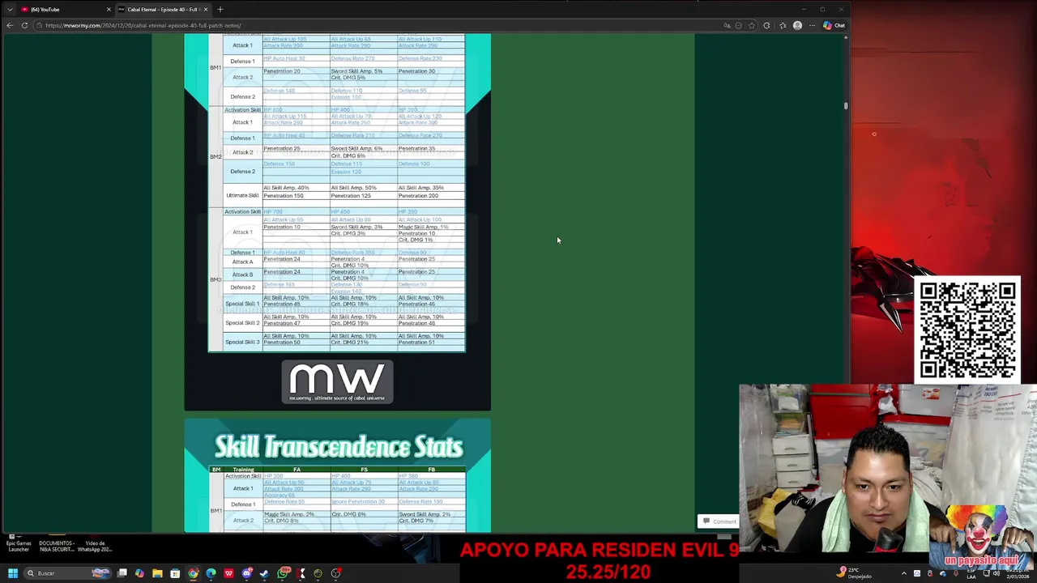Screen dimensions: 1037x583
Task: Open the favorites list icon
Action: click(783, 25)
